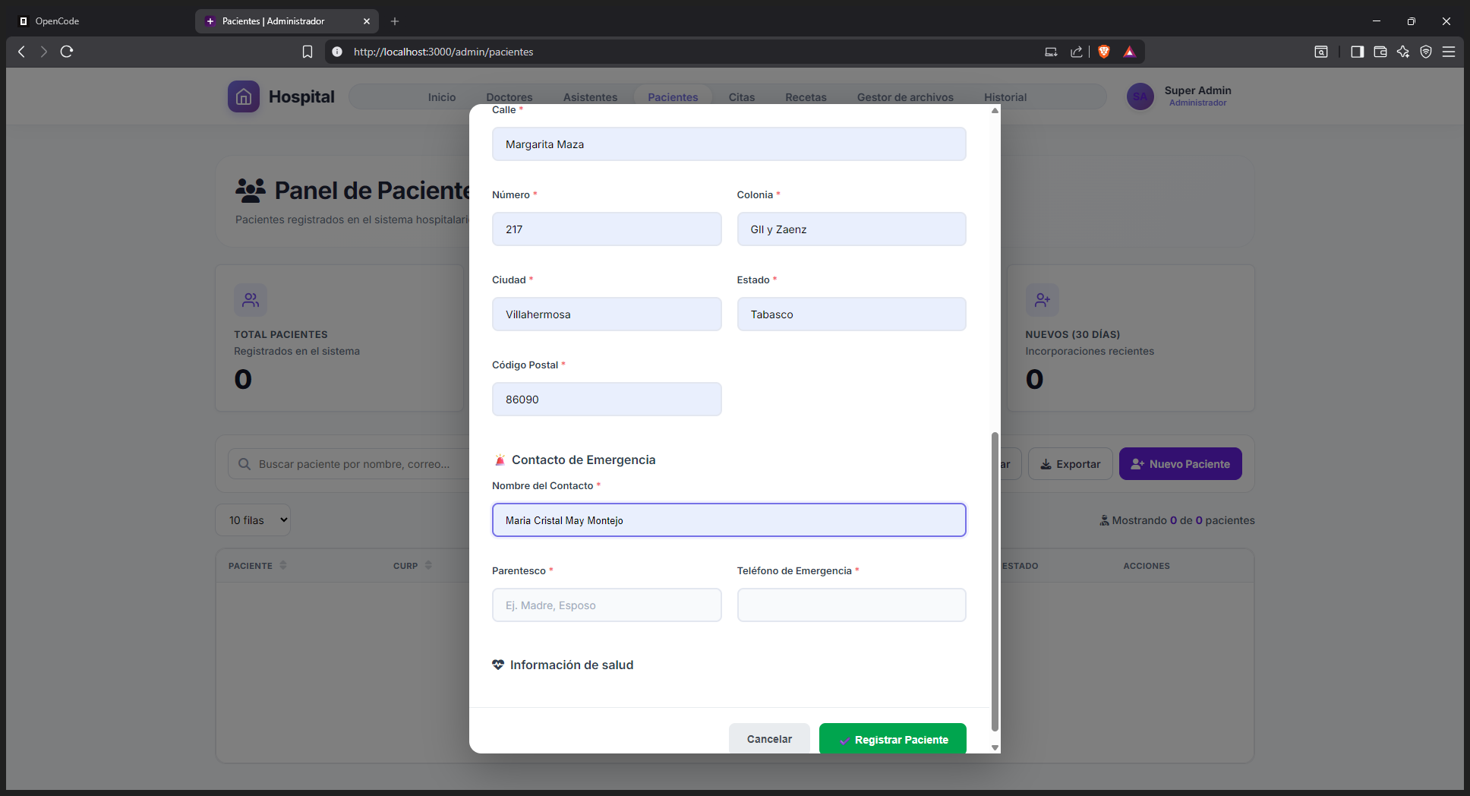Screen dimensions: 1470x796
Task: Go forward with the browser forward arrow
Action: coord(44,52)
